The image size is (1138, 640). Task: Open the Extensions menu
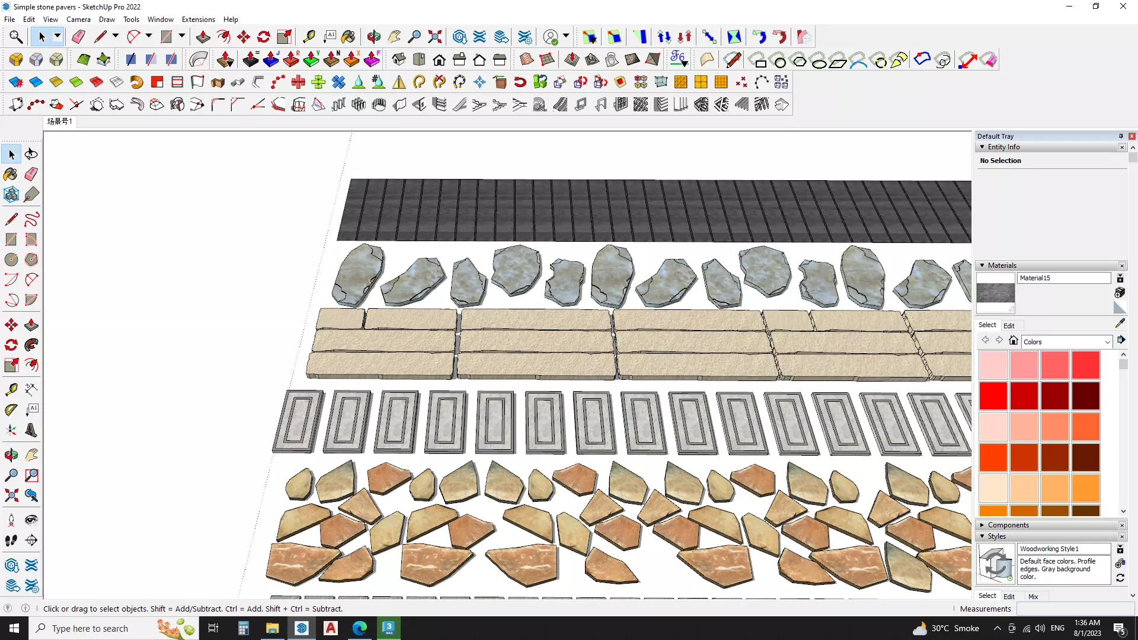pyautogui.click(x=198, y=20)
